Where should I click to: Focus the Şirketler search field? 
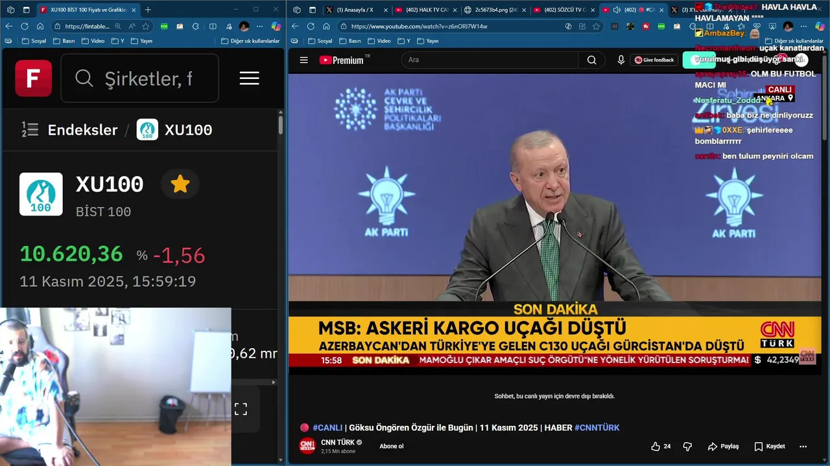pos(140,78)
